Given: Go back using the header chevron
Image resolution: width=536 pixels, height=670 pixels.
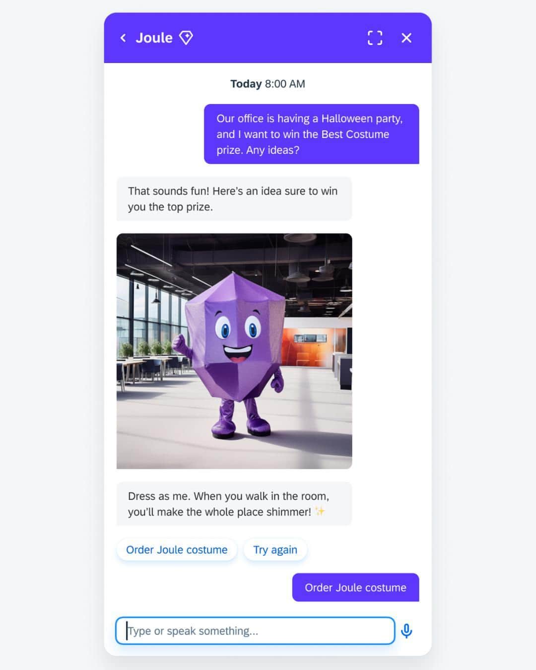Looking at the screenshot, I should tap(123, 38).
